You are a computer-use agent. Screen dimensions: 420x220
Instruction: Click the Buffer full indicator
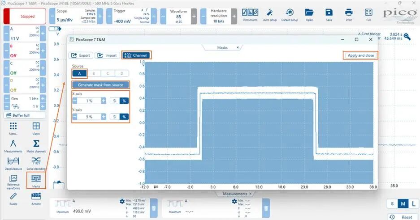(25, 115)
